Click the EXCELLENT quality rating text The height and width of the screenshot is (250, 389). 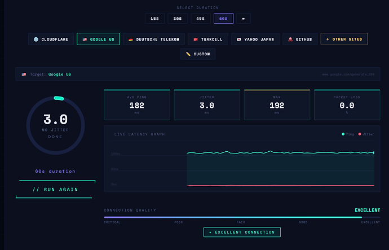point(367,210)
